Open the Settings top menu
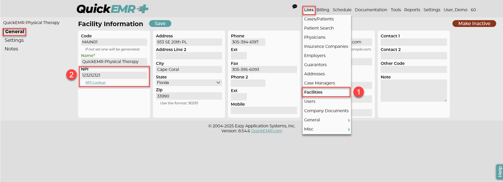This screenshot has height=182, width=503. tap(432, 10)
